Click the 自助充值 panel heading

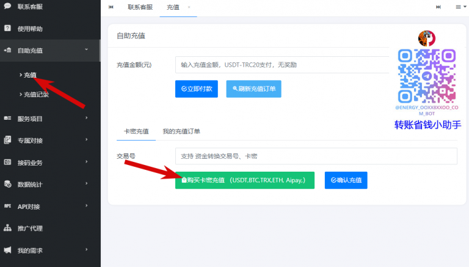[x=131, y=36]
